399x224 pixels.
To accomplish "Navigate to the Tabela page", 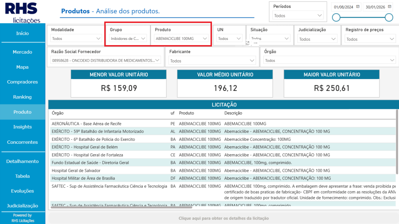I will 23,176.
